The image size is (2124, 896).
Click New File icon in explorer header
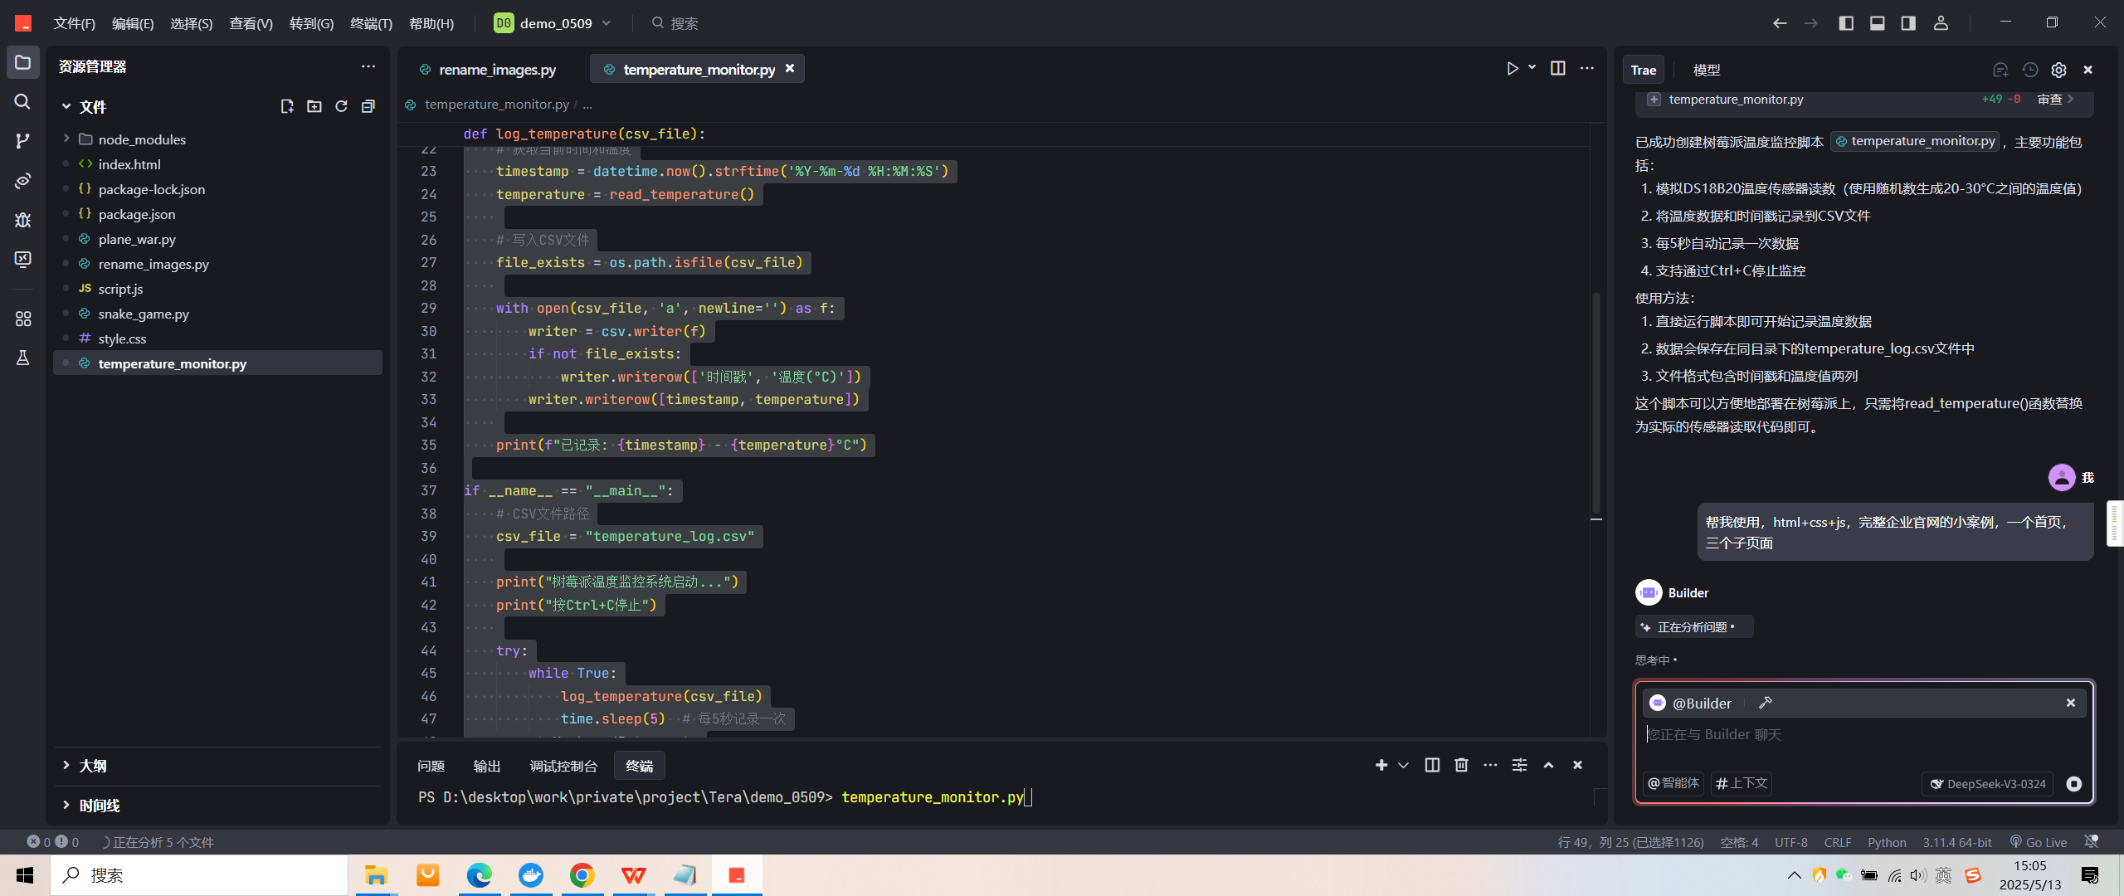click(x=287, y=106)
